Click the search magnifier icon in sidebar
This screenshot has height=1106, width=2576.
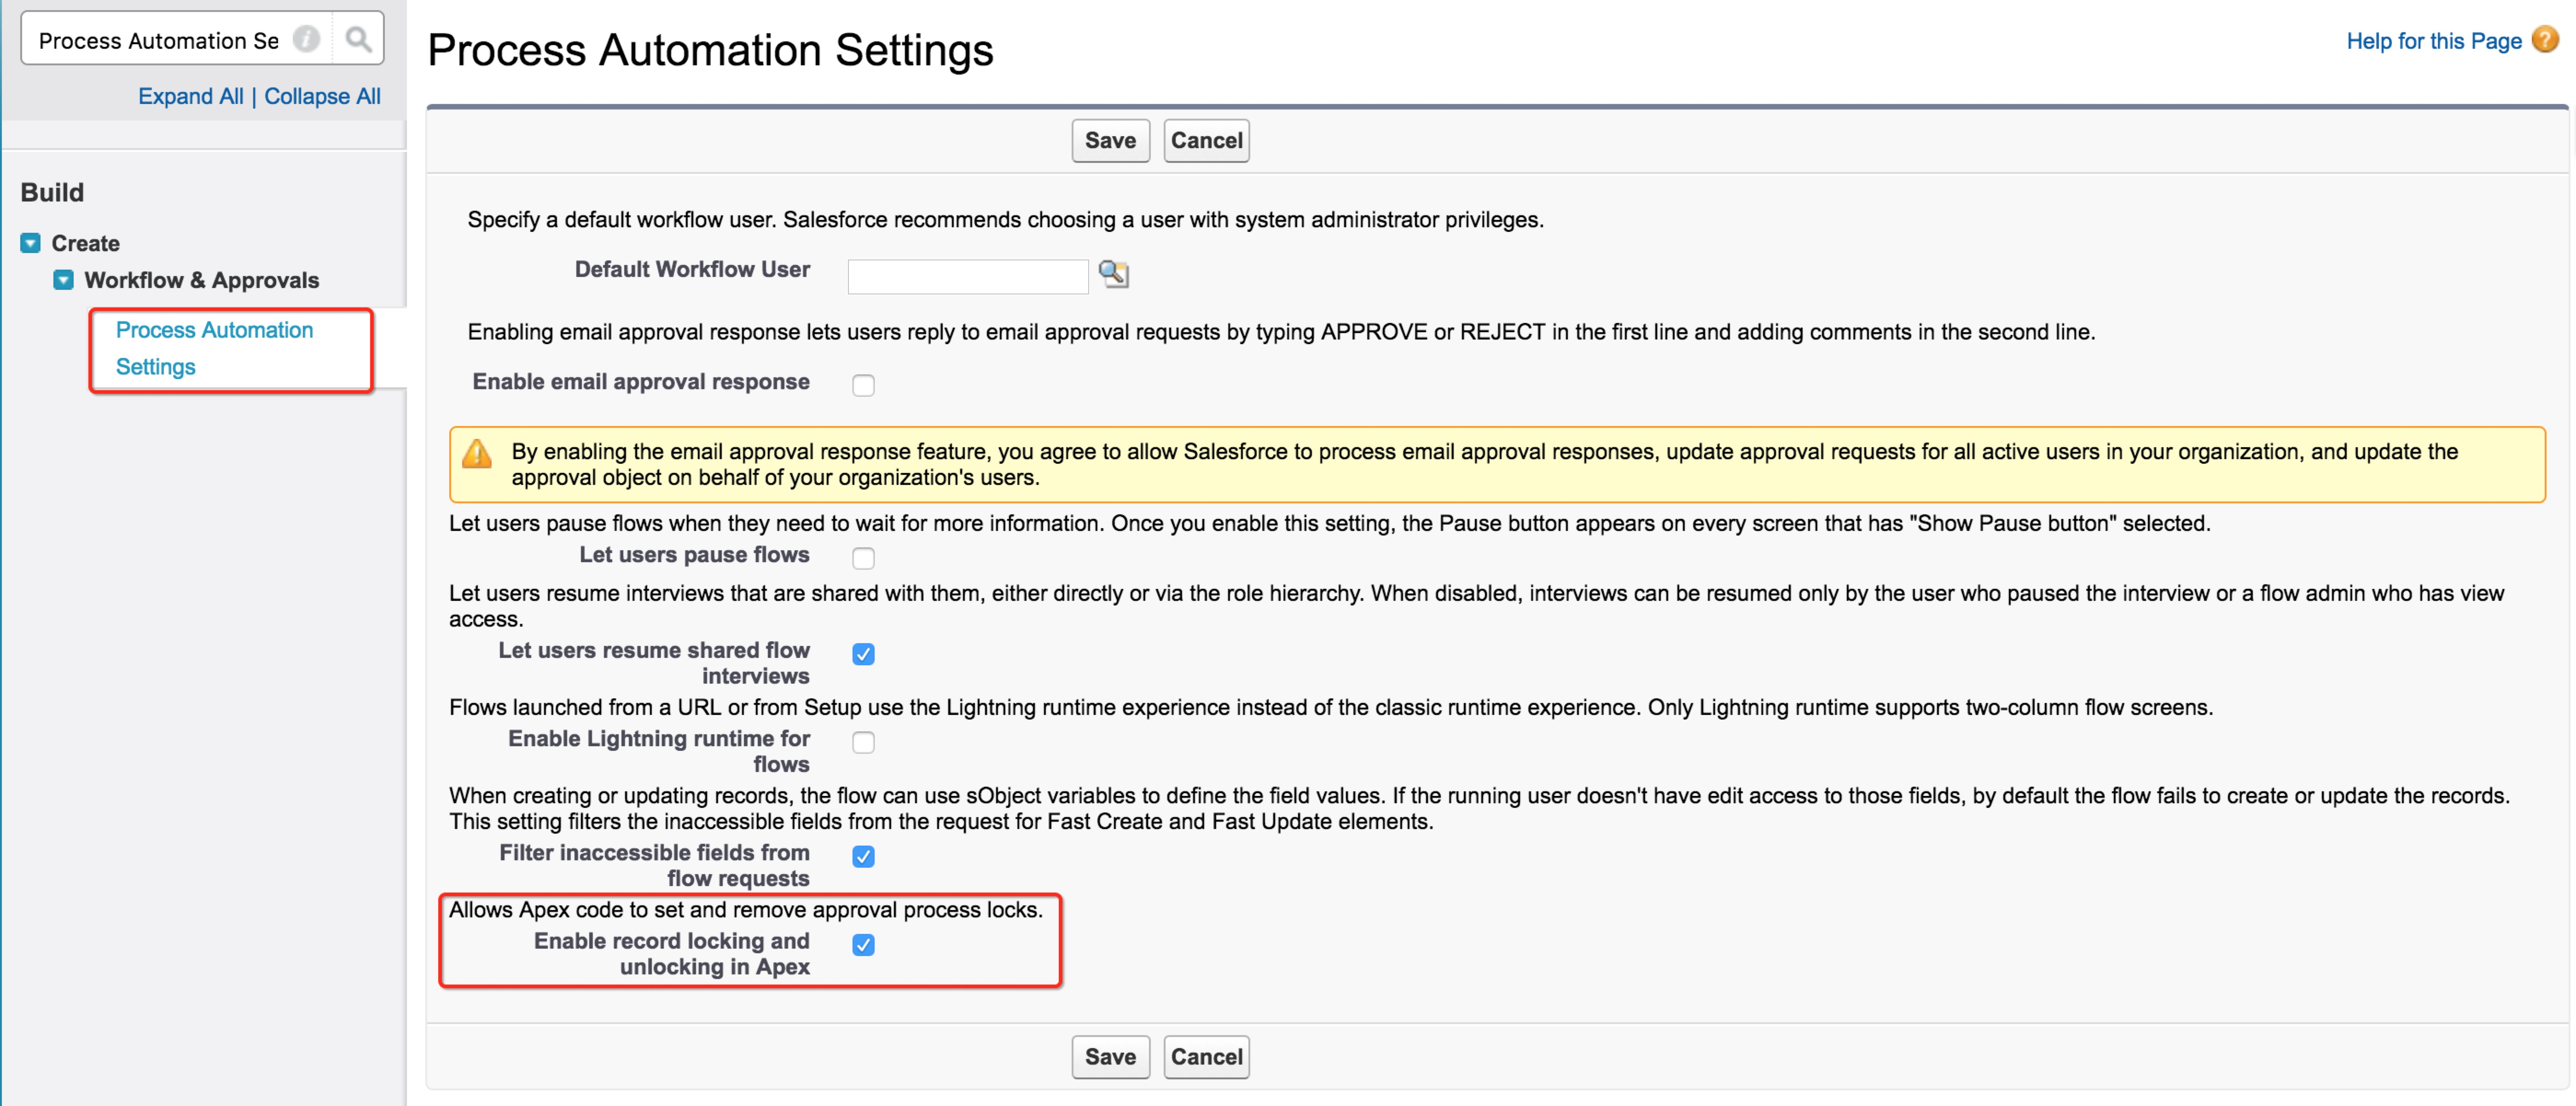pos(358,40)
